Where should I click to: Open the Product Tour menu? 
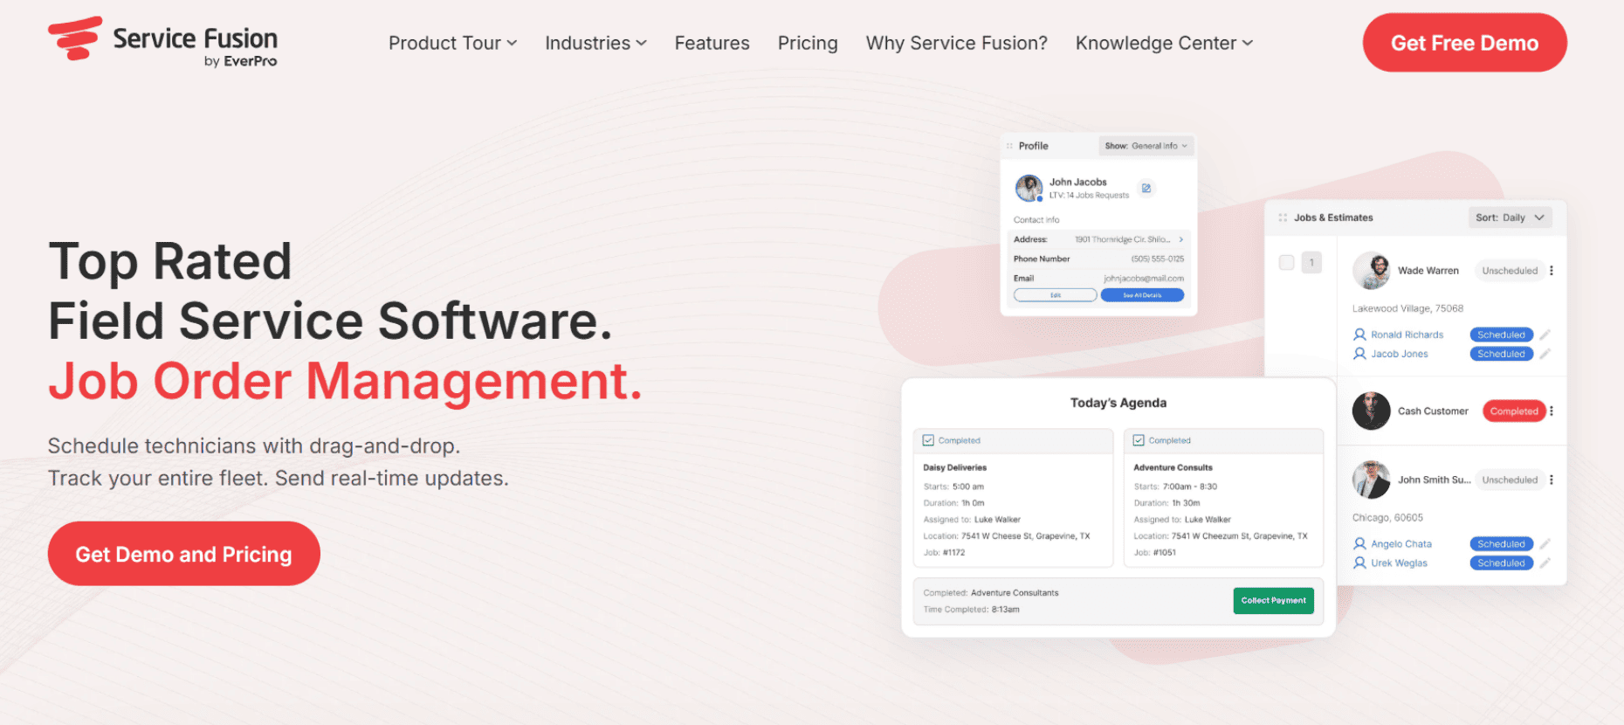tap(452, 43)
